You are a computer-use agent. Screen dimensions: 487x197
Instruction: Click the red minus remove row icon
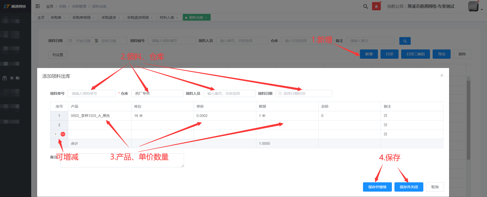pyautogui.click(x=63, y=134)
